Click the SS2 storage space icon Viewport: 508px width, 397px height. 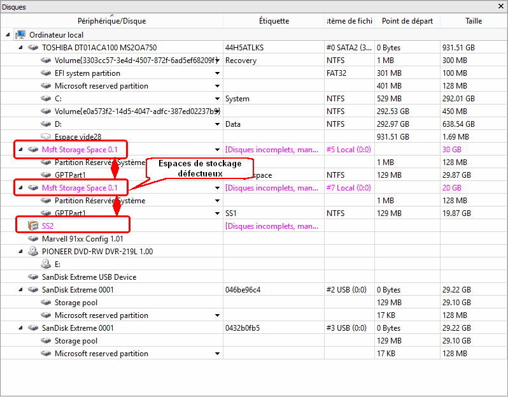pos(33,226)
